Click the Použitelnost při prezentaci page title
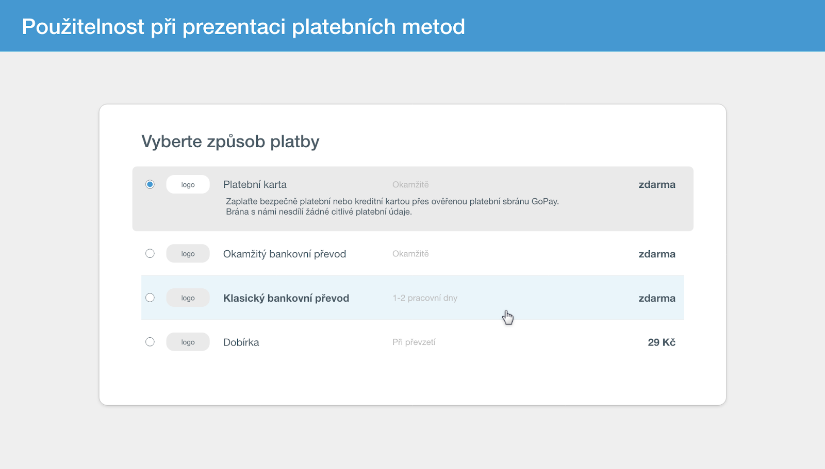This screenshot has width=825, height=469. coord(243,27)
